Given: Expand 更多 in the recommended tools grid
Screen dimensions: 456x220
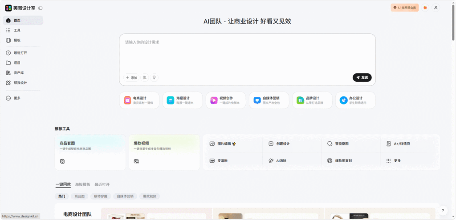Looking at the screenshot, I should [x=410, y=160].
